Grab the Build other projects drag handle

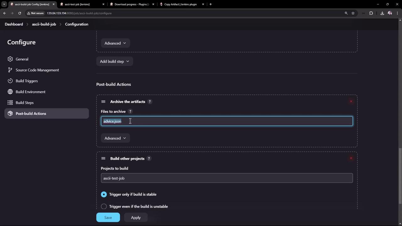103,159
